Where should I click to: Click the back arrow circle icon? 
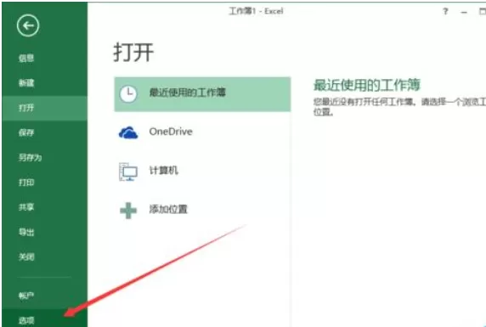click(x=28, y=25)
